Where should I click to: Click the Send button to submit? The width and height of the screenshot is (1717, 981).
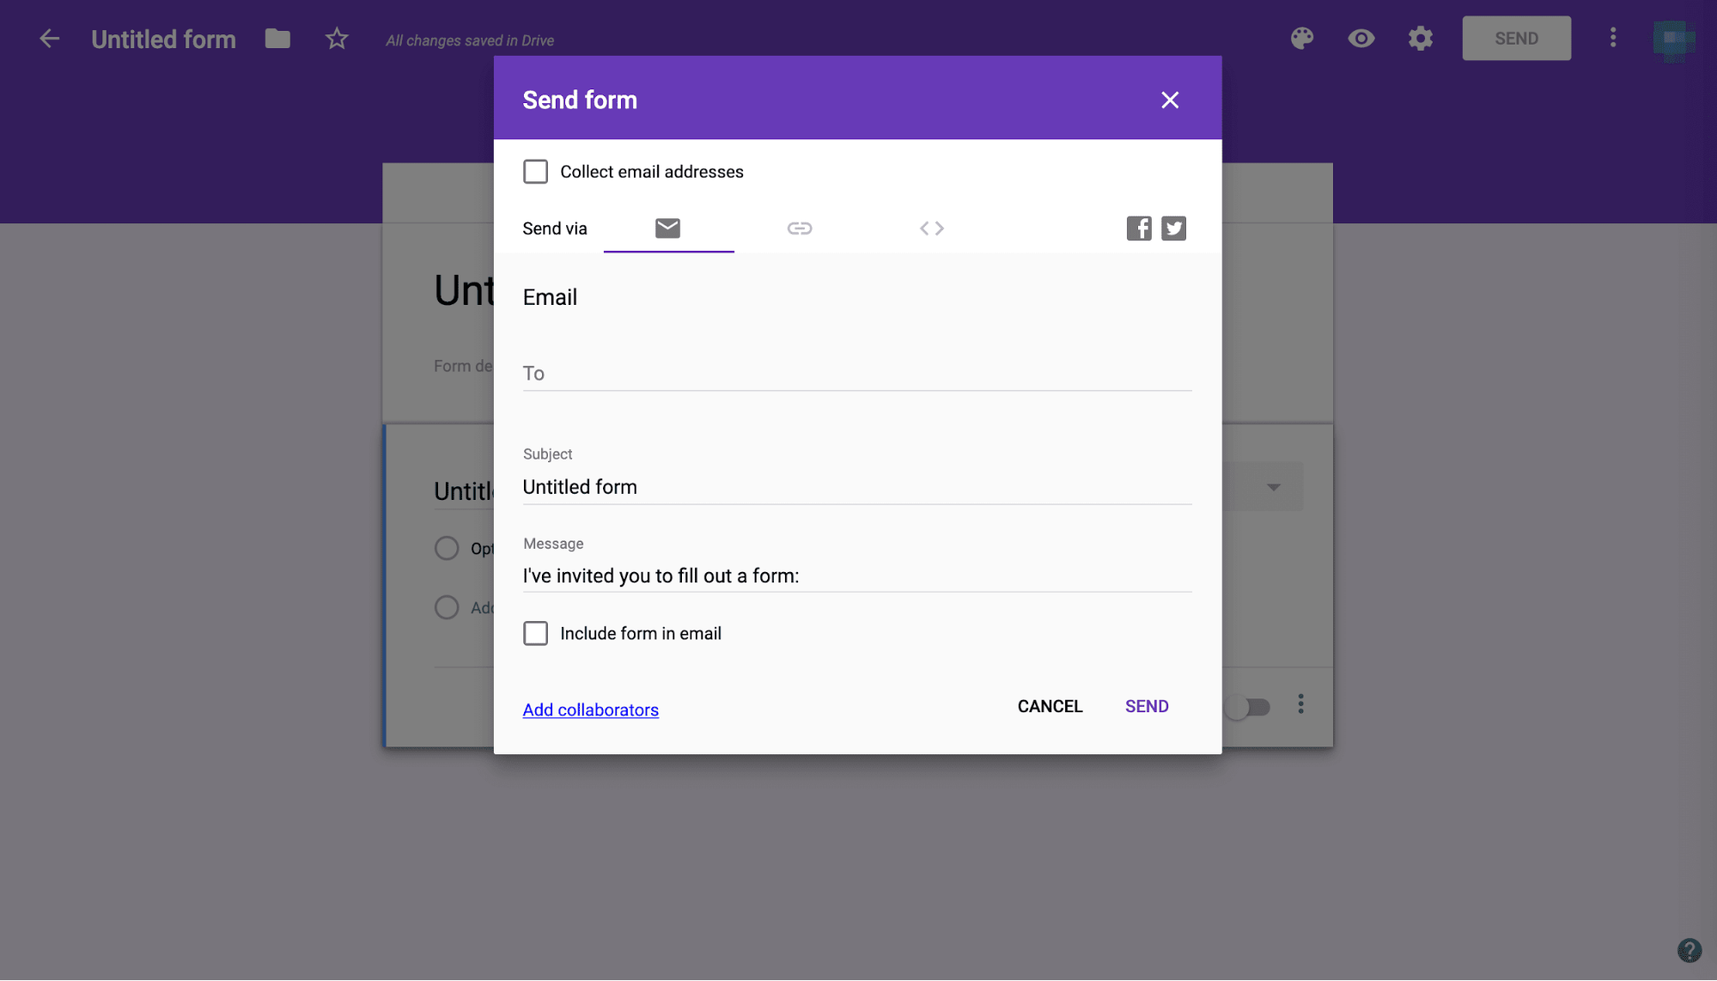(x=1146, y=704)
